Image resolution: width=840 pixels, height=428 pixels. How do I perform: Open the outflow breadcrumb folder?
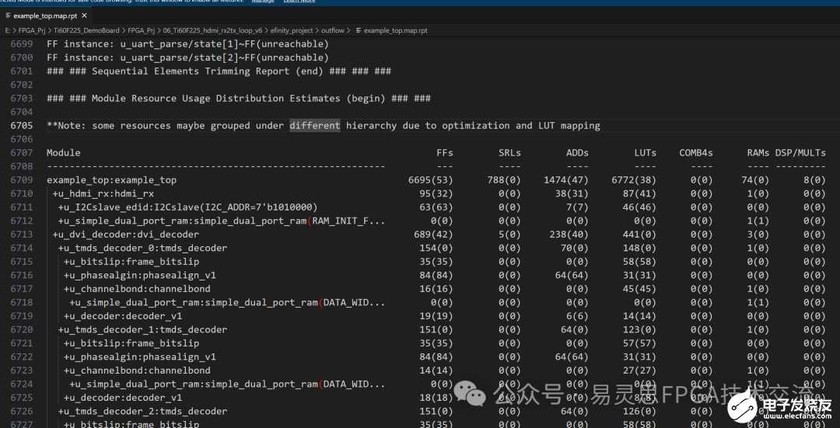click(332, 30)
